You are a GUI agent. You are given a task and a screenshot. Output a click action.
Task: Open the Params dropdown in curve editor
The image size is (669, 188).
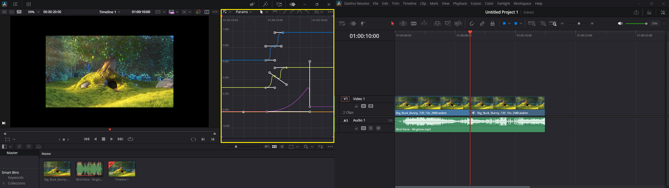tap(244, 11)
